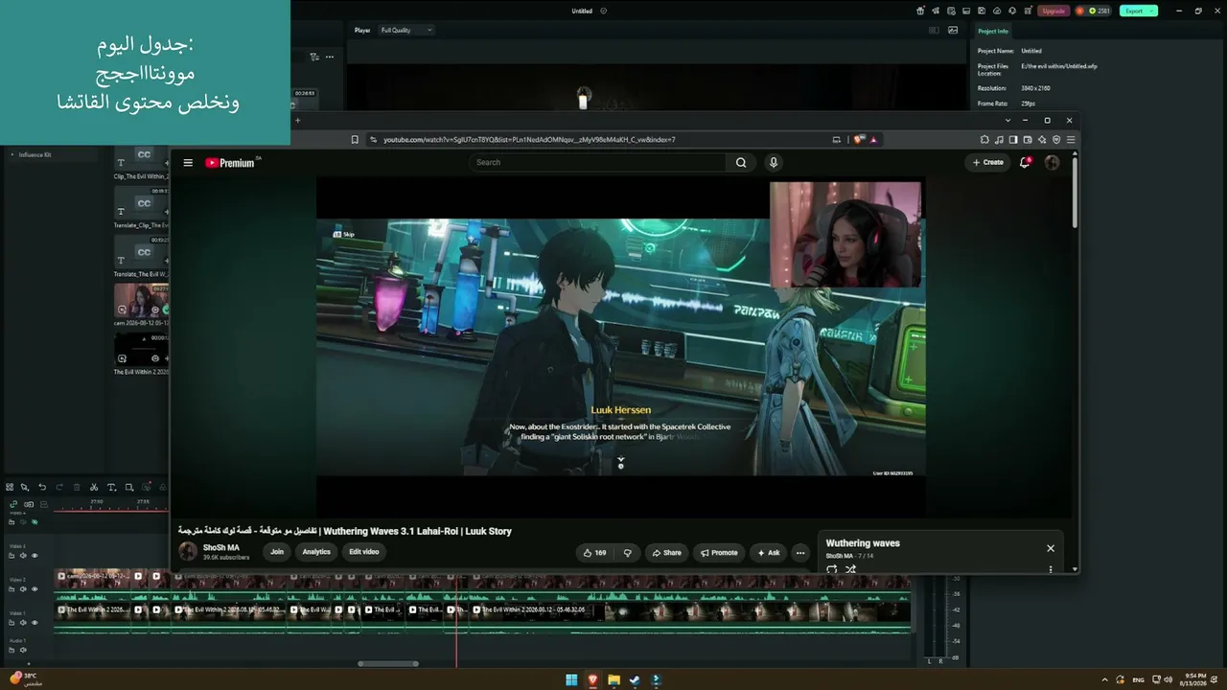The width and height of the screenshot is (1227, 690).
Task: Open the Full Quality dropdown in player
Action: coord(406,30)
